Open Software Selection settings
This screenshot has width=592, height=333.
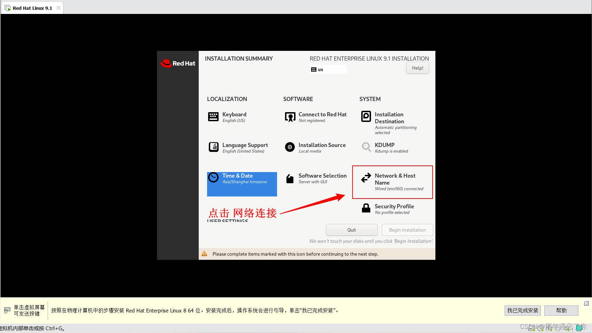322,178
